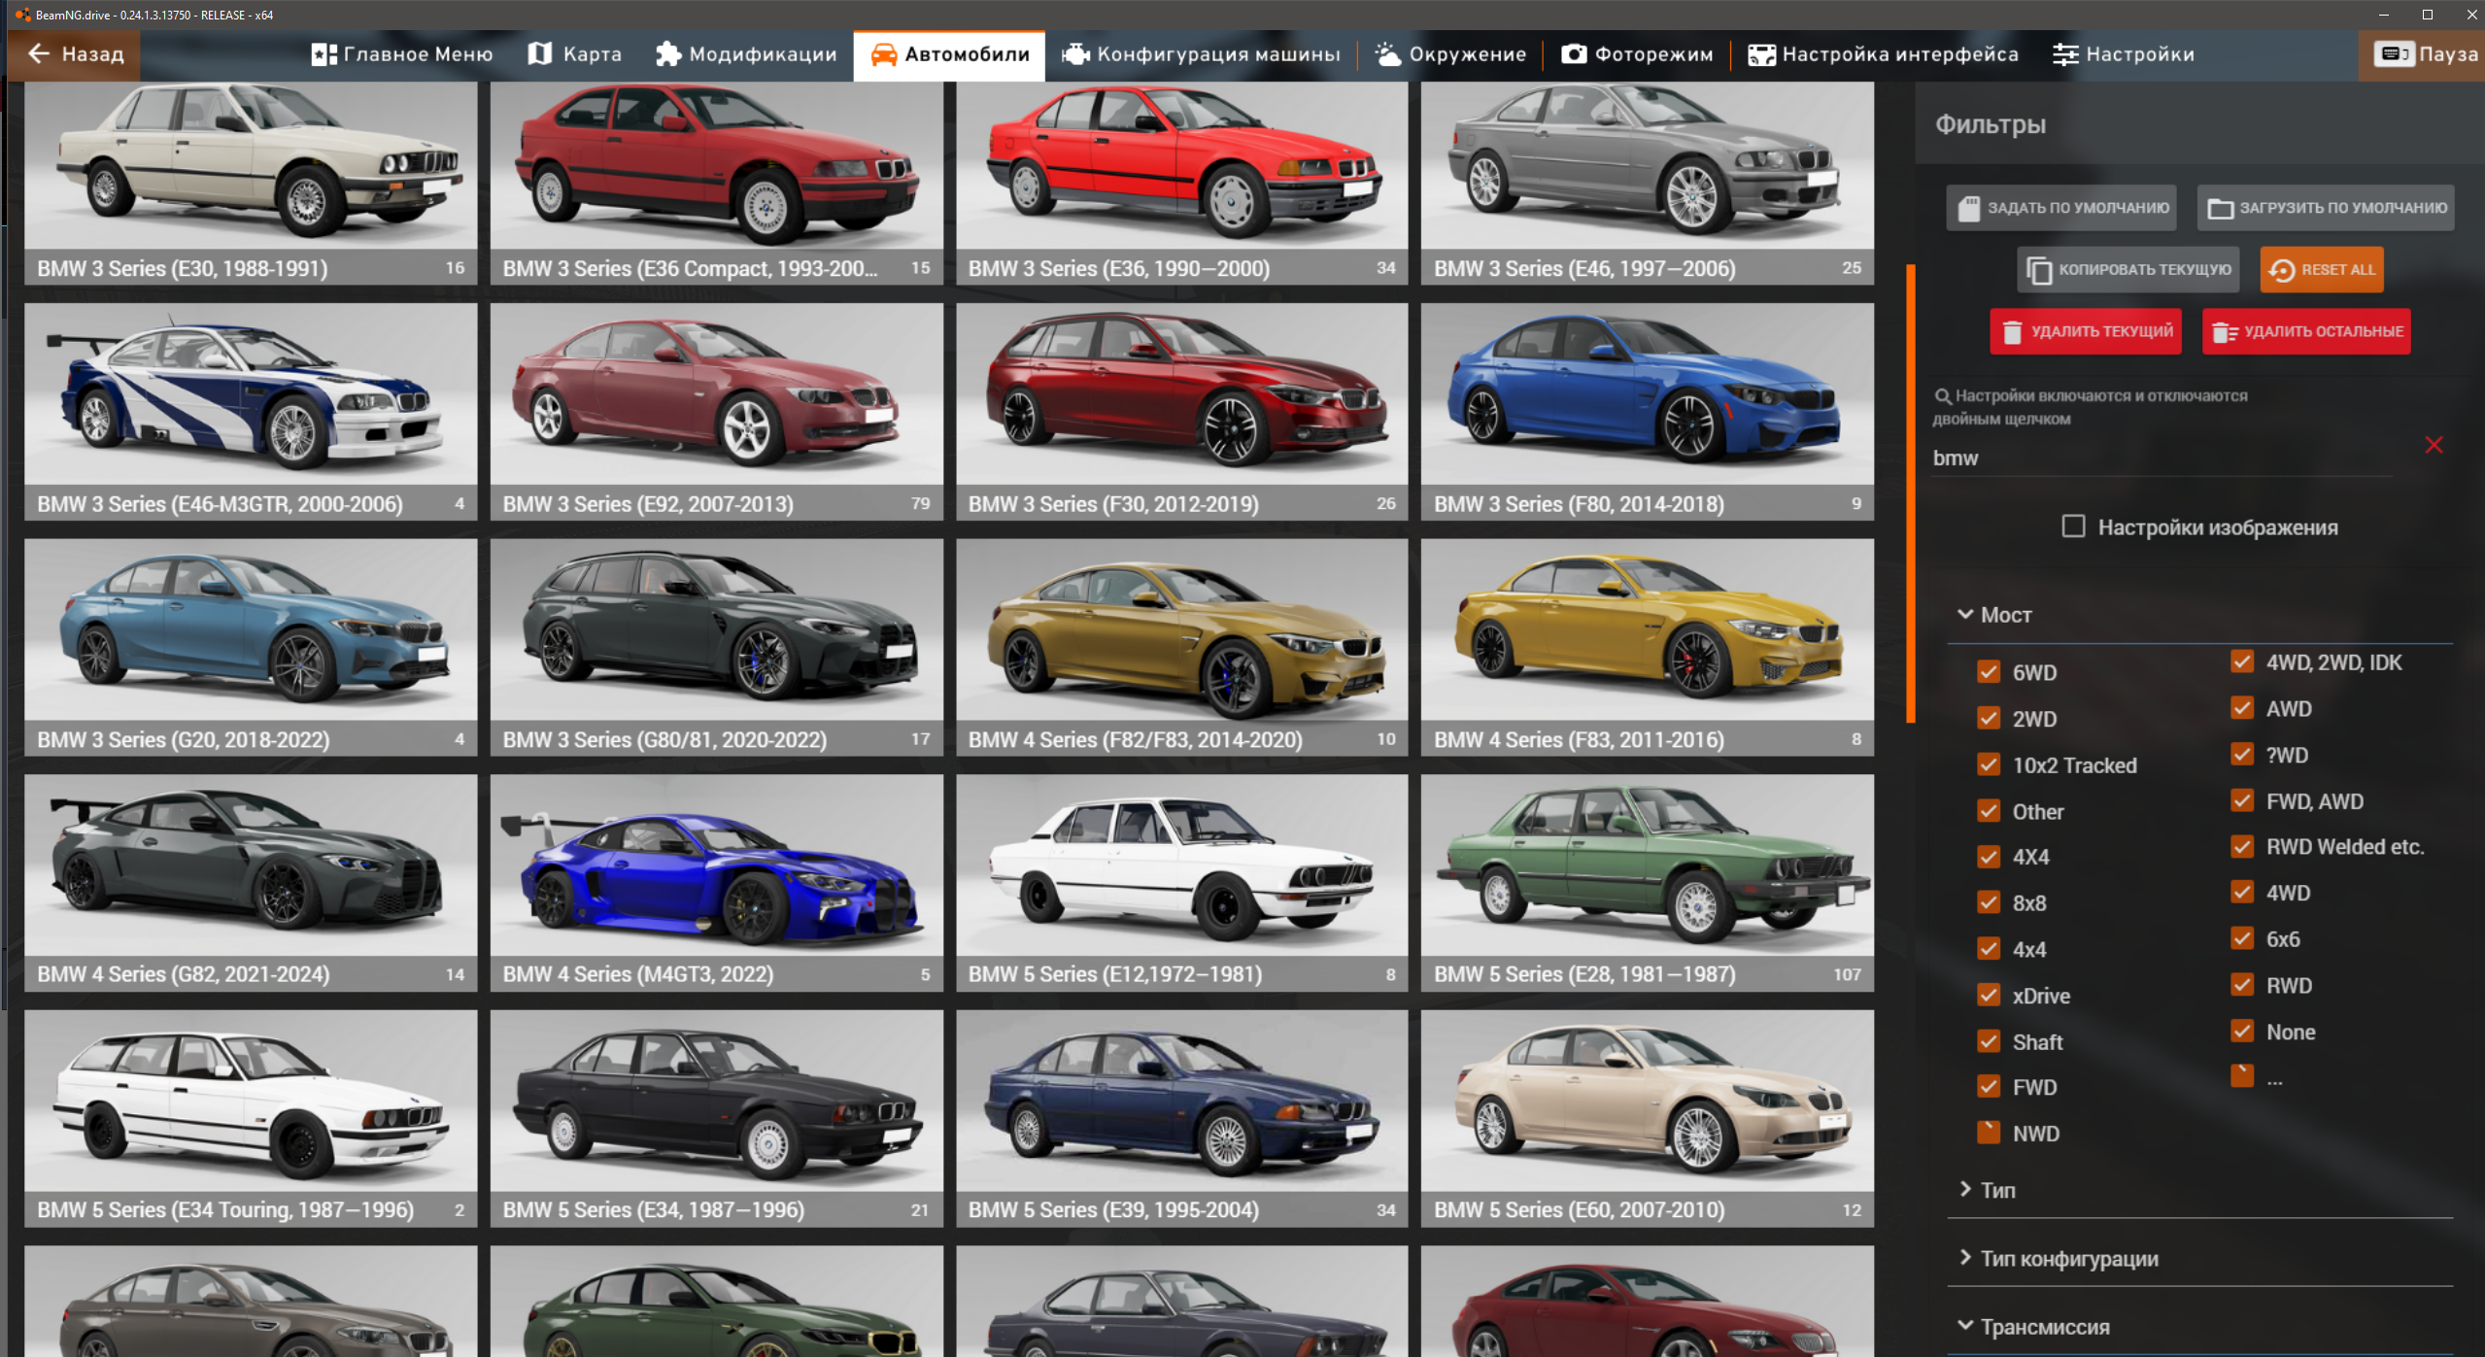Uncheck the 2WD filter checkbox
2485x1357 pixels.
1989,719
